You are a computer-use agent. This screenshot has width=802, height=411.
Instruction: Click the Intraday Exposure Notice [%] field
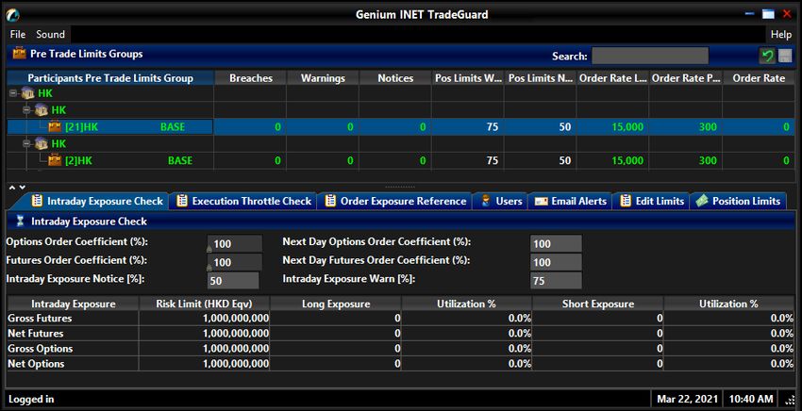[x=233, y=281]
